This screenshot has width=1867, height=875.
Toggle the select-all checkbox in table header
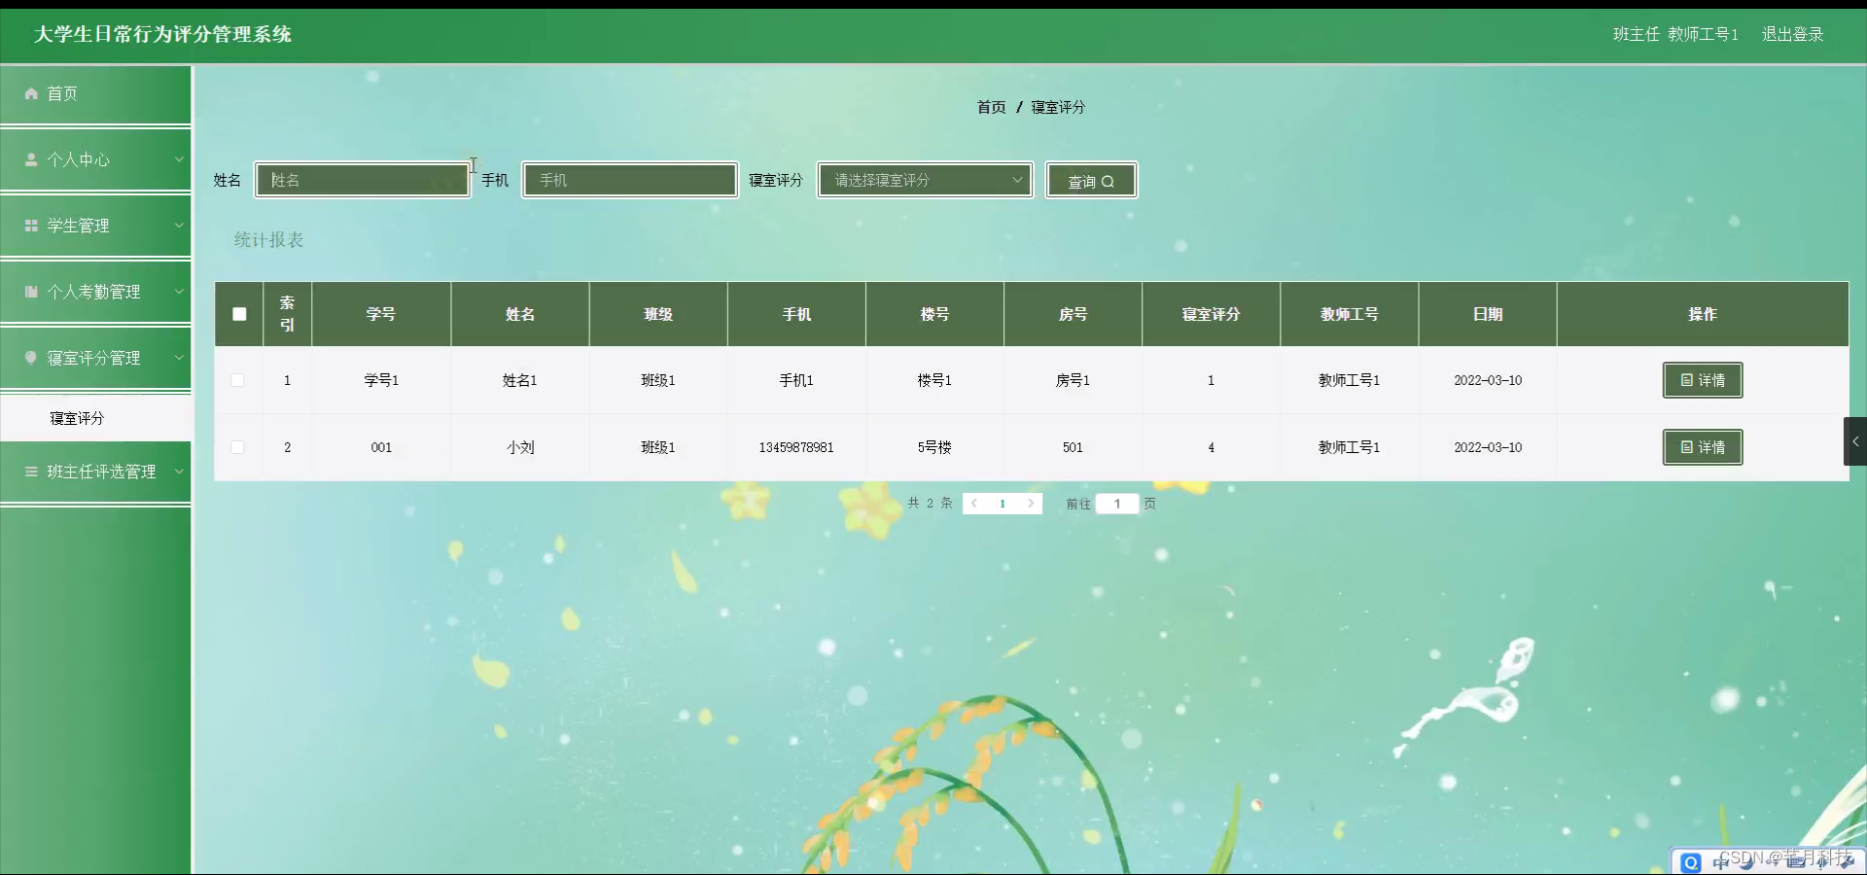tap(238, 314)
